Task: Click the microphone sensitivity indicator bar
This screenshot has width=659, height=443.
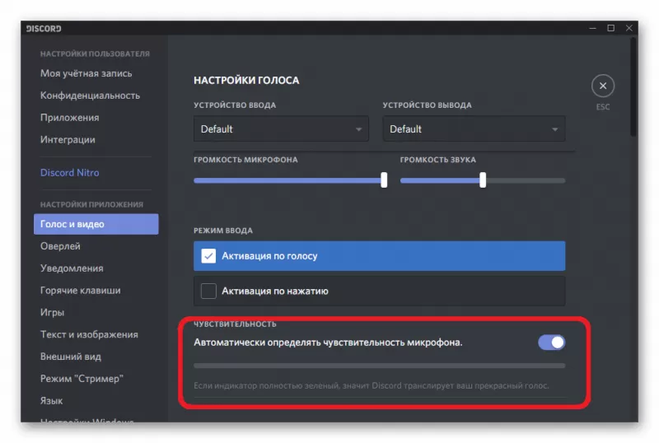Action: (x=379, y=366)
